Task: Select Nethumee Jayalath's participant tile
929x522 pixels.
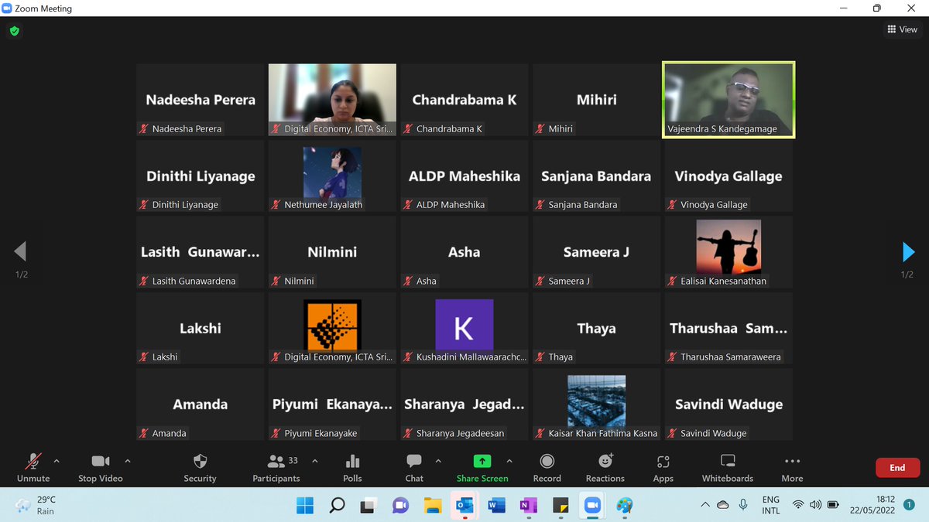Action: click(332, 176)
